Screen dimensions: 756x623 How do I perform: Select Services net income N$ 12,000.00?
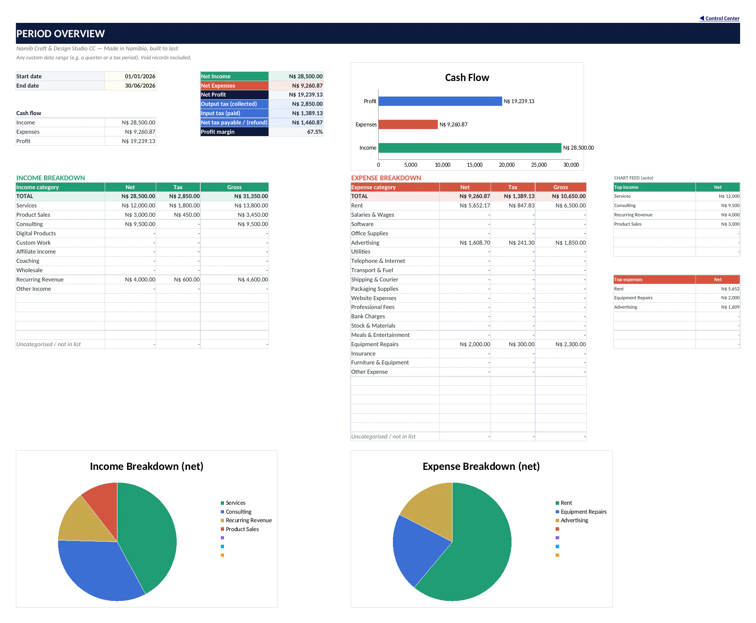[x=130, y=205]
